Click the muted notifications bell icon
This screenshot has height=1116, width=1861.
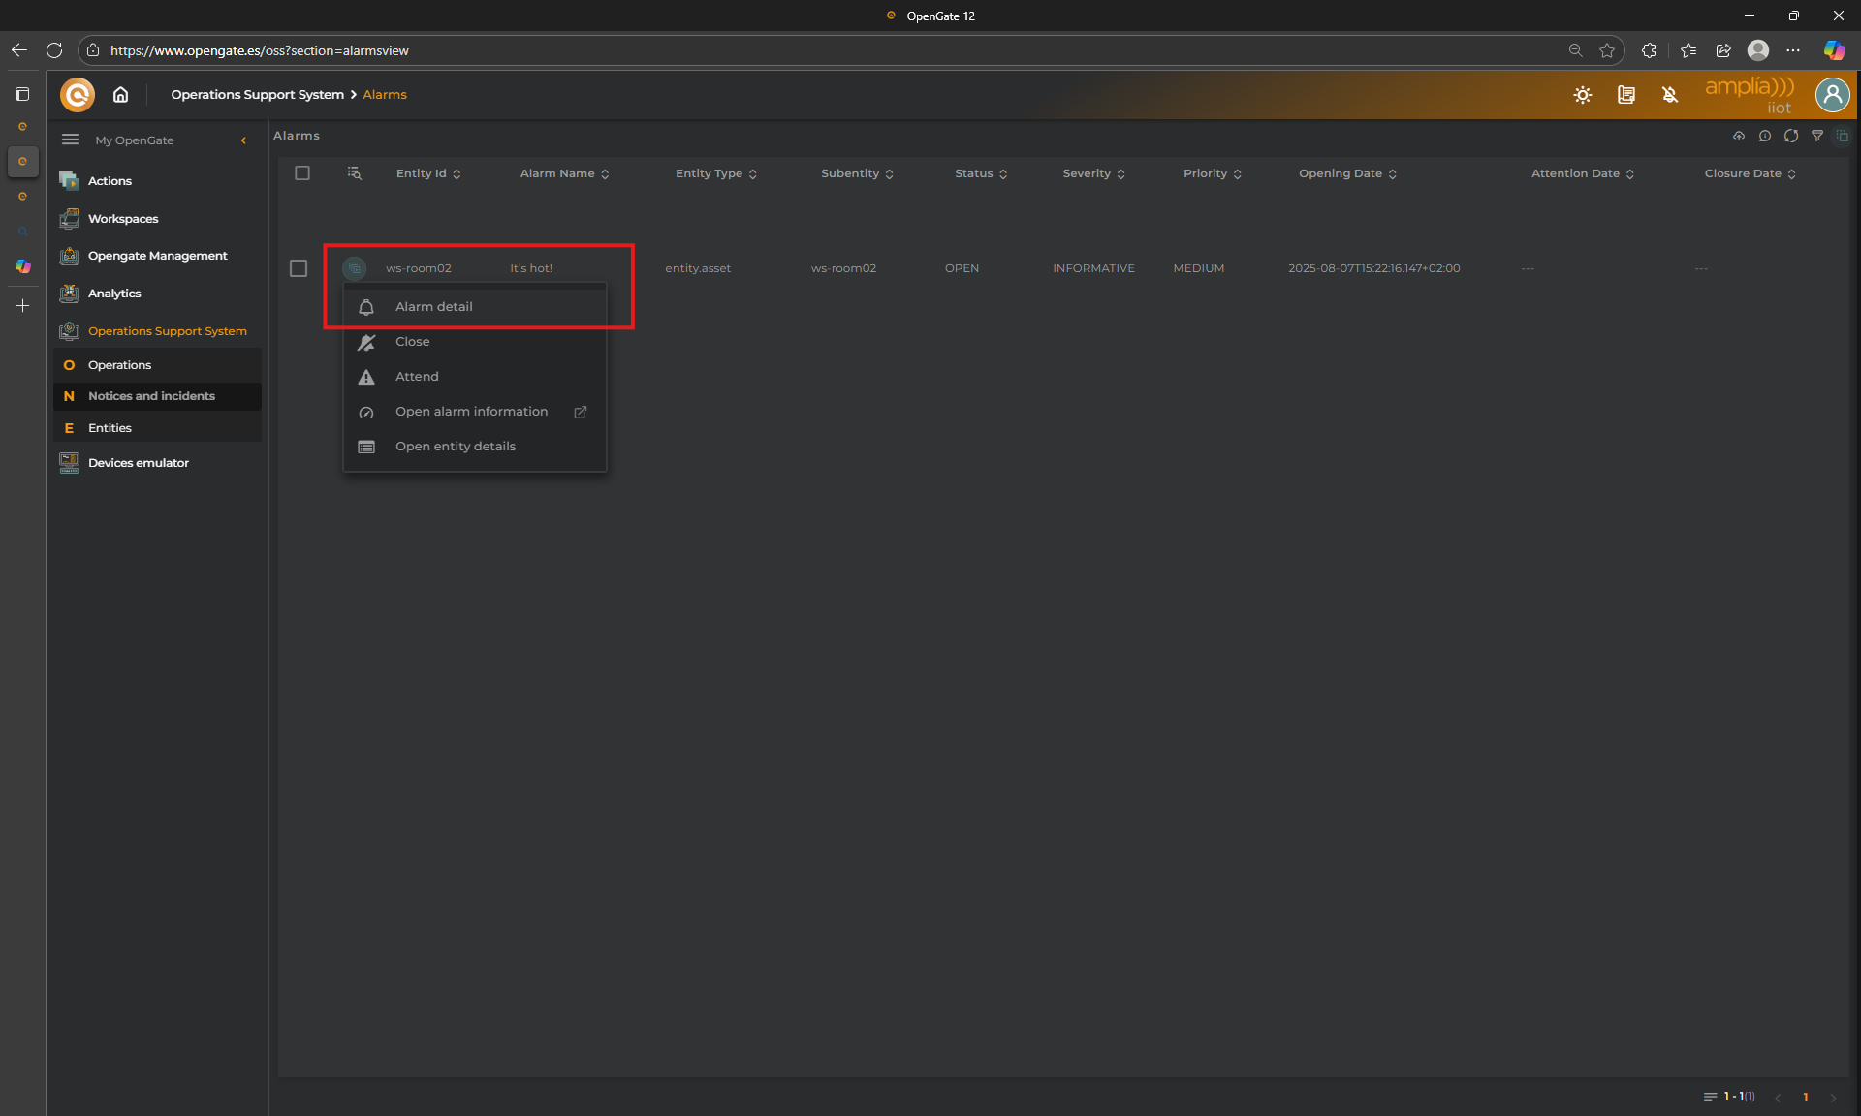click(1669, 95)
